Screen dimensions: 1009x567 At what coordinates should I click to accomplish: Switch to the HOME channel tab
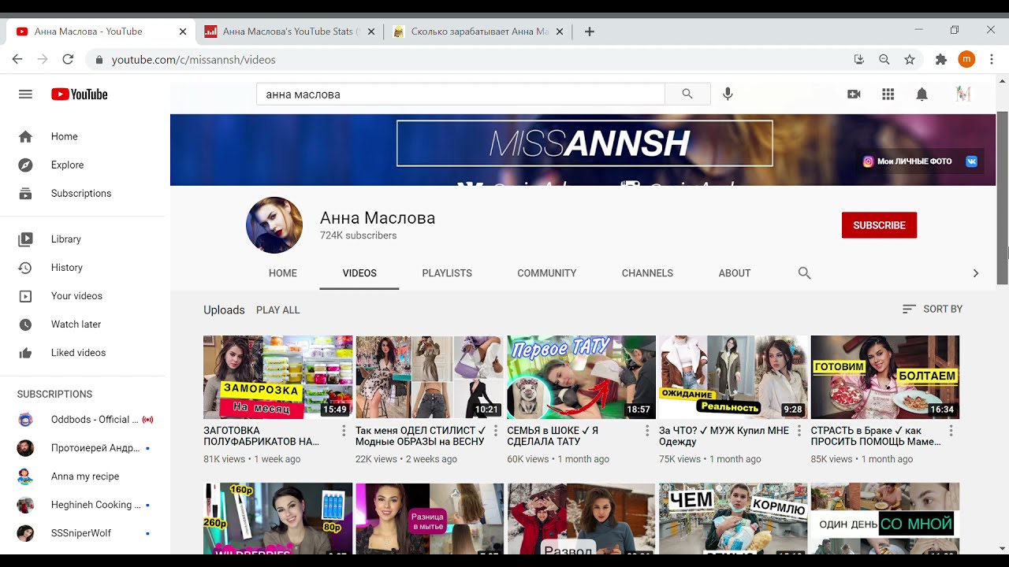pyautogui.click(x=283, y=273)
